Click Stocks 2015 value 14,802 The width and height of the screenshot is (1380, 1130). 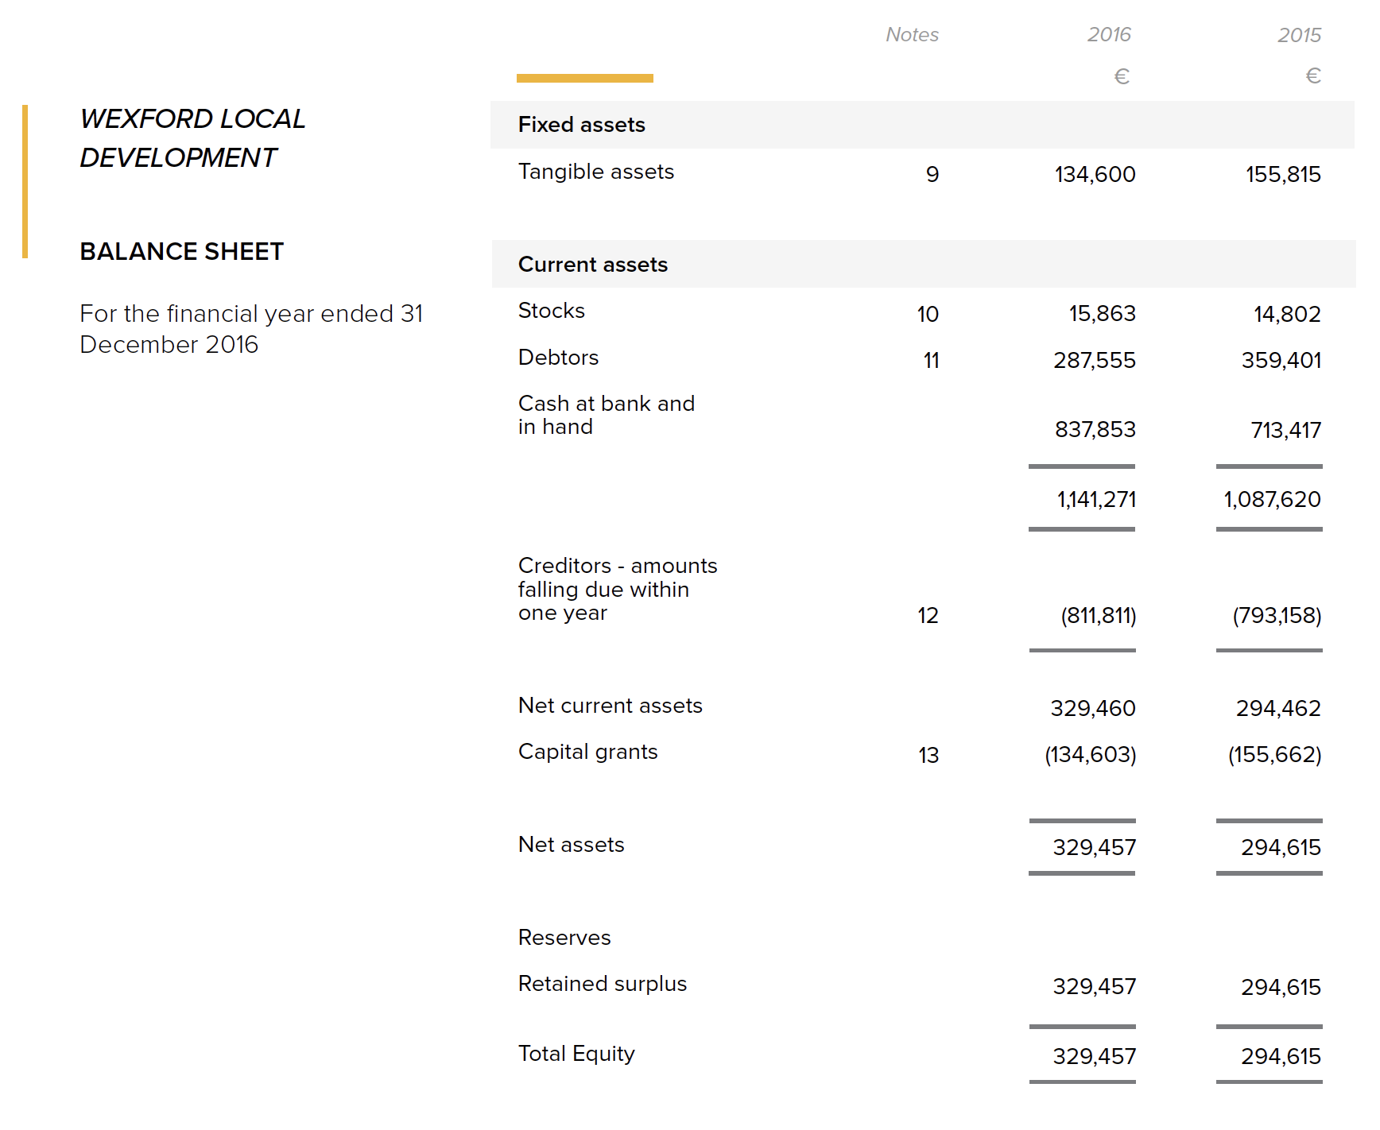pos(1287,314)
